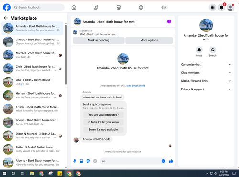
Task: Click More options button
Action: pos(149,40)
